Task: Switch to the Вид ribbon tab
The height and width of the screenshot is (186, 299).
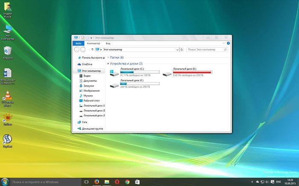Action: click(108, 43)
